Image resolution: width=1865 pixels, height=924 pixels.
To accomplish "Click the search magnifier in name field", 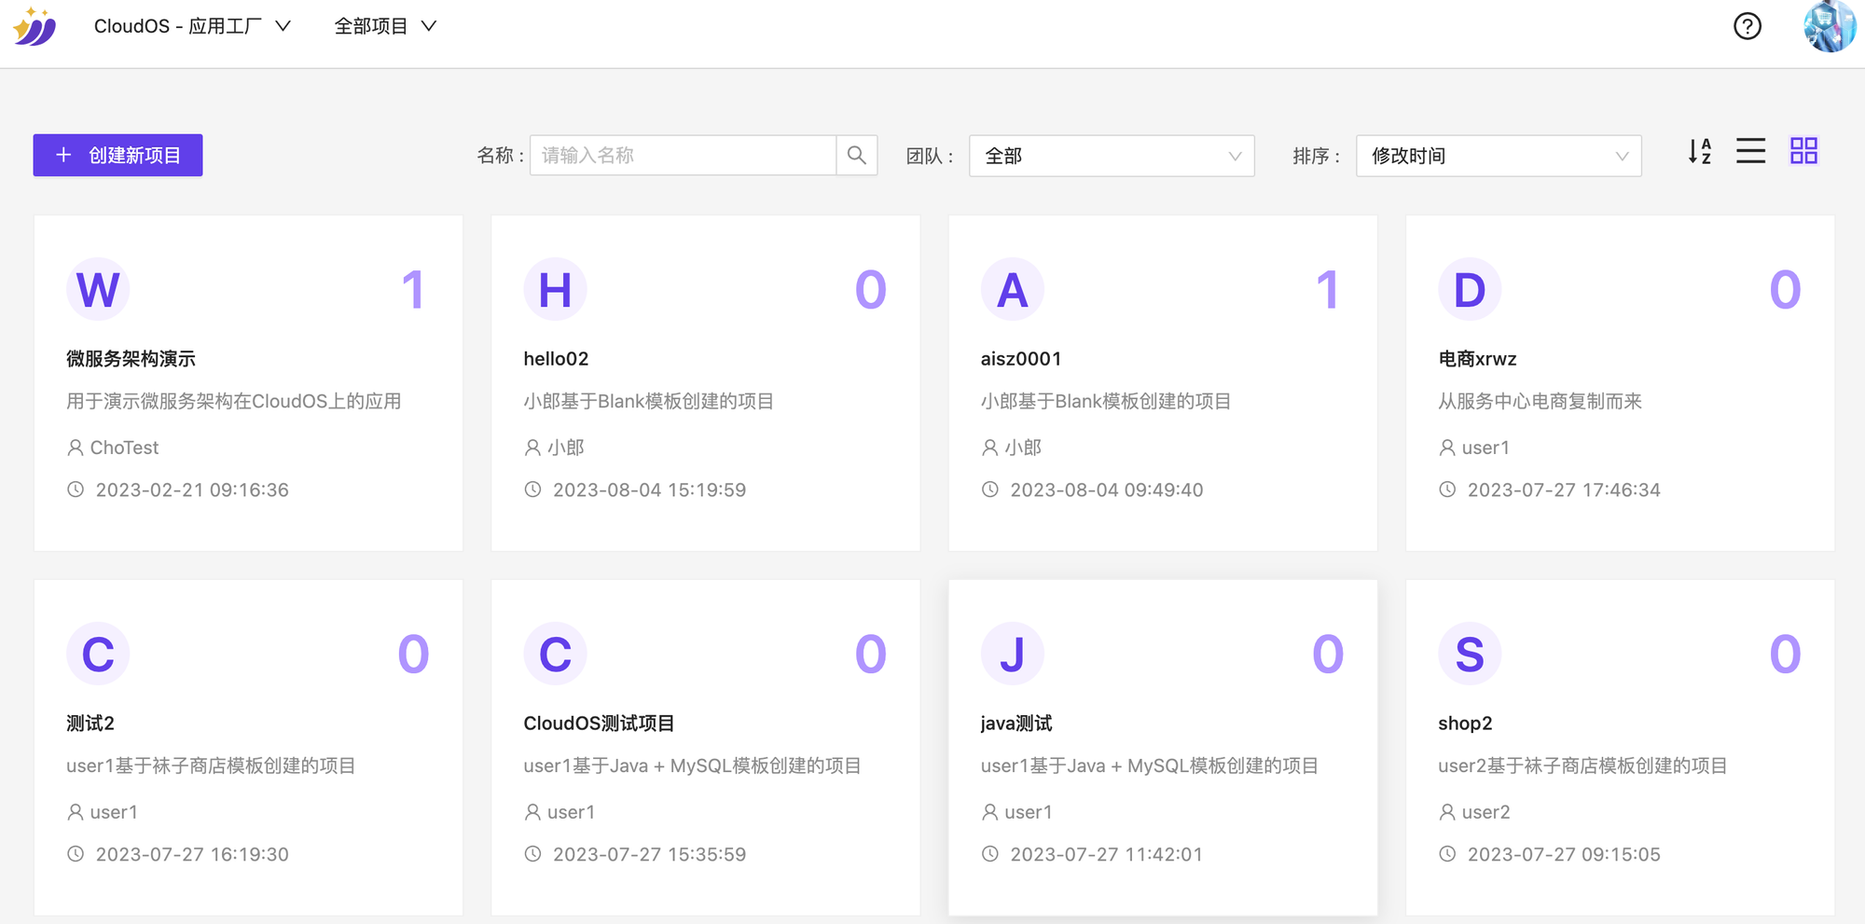I will pyautogui.click(x=856, y=155).
